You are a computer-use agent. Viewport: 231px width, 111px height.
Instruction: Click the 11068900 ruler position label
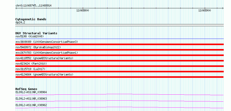(x=205, y=10)
